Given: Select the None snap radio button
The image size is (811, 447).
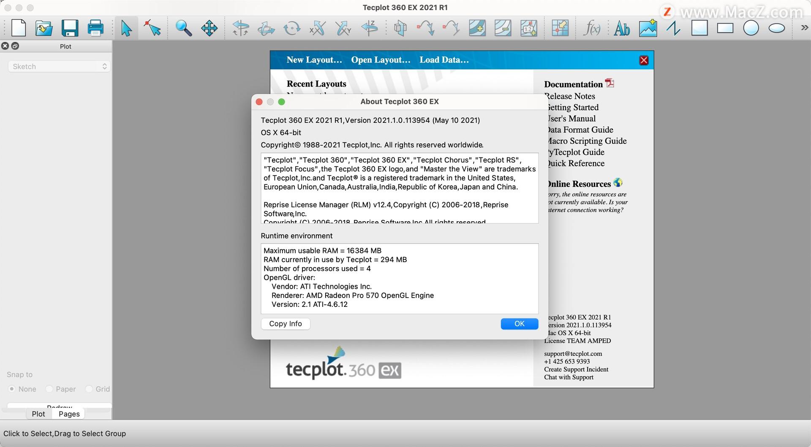Looking at the screenshot, I should [x=12, y=389].
